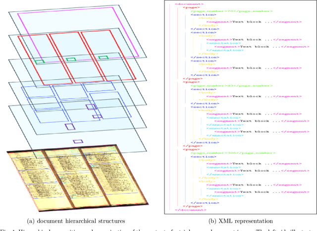
Task: Click the first opening page tag
Action: point(188,7)
